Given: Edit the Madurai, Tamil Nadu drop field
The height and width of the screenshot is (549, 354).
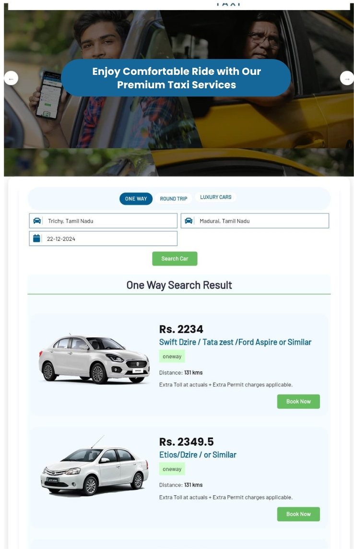Looking at the screenshot, I should tap(255, 221).
